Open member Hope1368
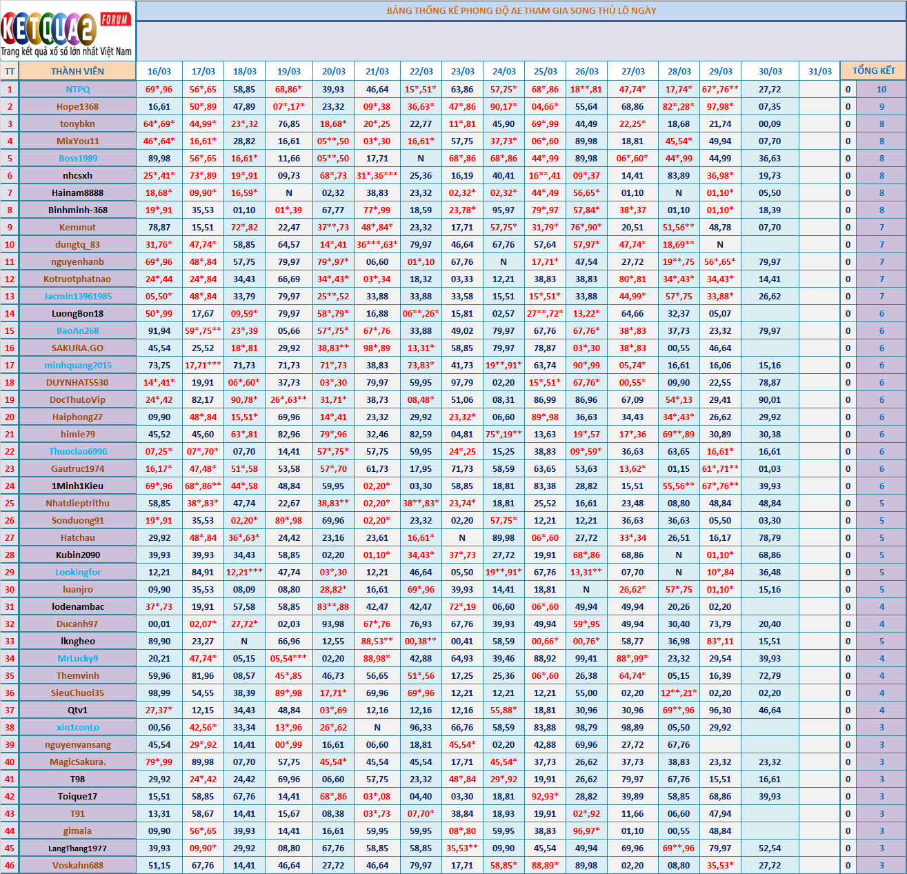This screenshot has width=907, height=874. click(78, 106)
